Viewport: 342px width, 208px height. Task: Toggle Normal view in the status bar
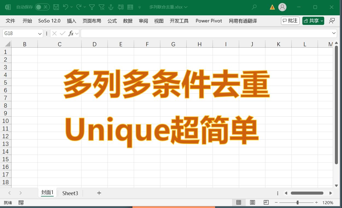[x=238, y=202]
